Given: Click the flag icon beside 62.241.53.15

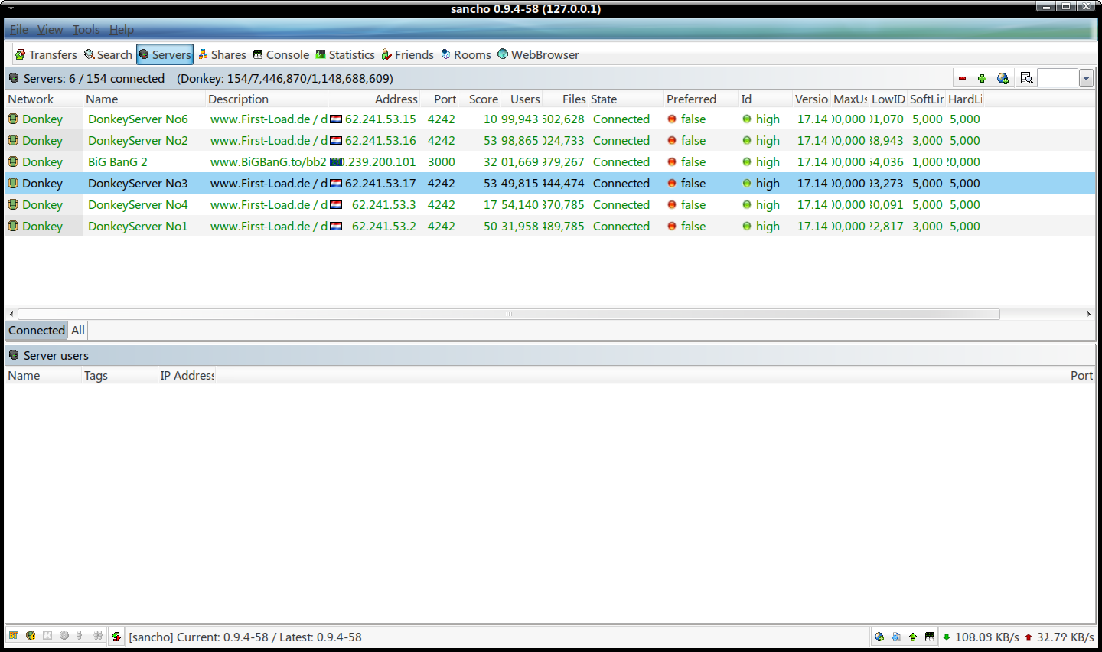Looking at the screenshot, I should pyautogui.click(x=336, y=119).
